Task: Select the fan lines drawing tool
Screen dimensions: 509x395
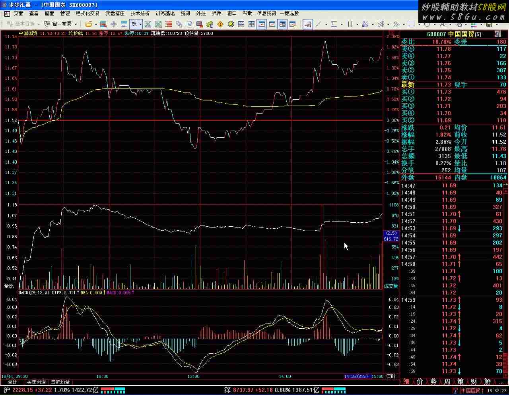Action: coord(365,24)
